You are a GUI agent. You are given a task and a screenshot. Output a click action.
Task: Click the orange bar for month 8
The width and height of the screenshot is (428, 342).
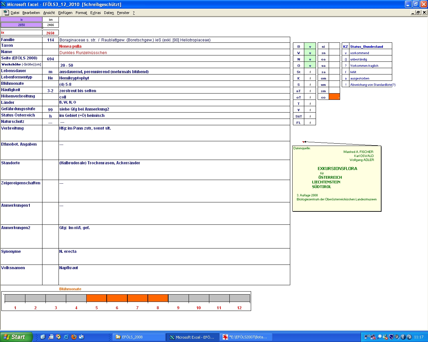coord(158,298)
